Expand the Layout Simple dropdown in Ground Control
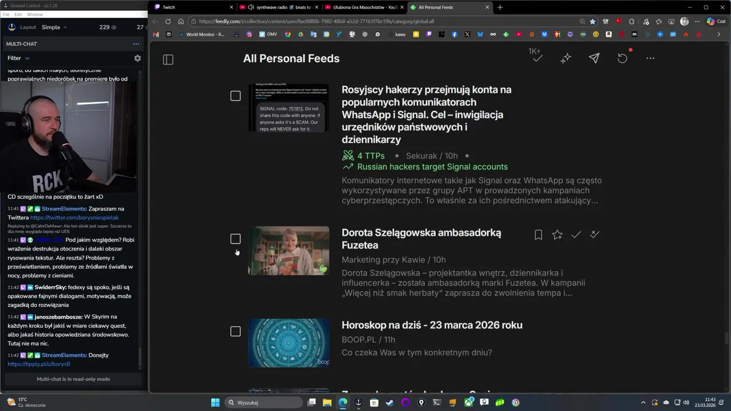The image size is (731, 411). (x=54, y=27)
